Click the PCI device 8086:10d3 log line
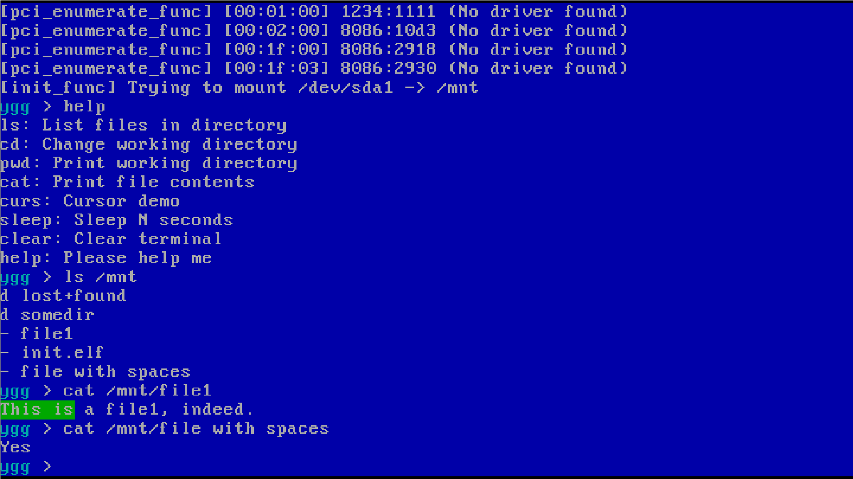This screenshot has width=853, height=479. click(x=314, y=31)
